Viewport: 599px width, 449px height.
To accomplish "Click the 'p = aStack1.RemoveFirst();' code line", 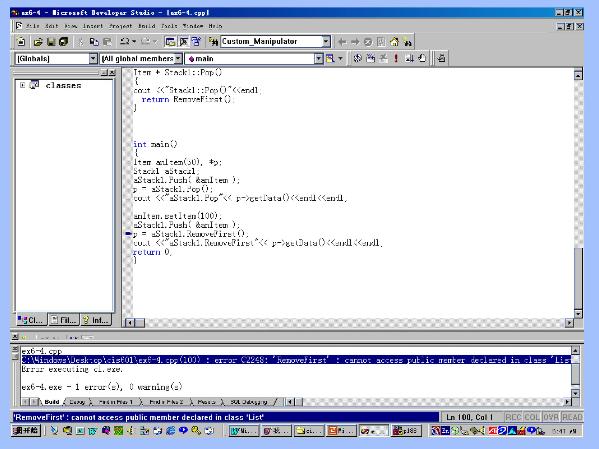I will coord(191,234).
